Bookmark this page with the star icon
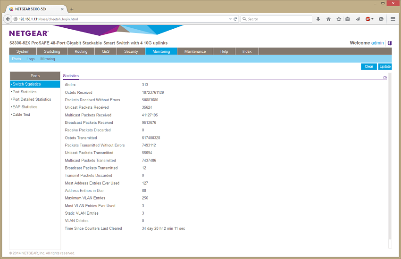The image size is (401, 259). click(339, 19)
